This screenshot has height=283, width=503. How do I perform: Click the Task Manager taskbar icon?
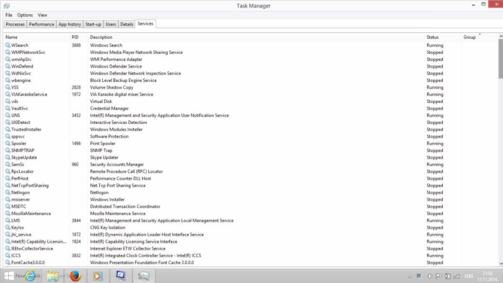pos(144,276)
